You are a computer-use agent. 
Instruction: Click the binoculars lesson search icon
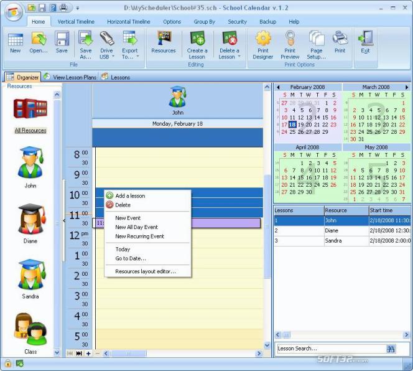391,349
